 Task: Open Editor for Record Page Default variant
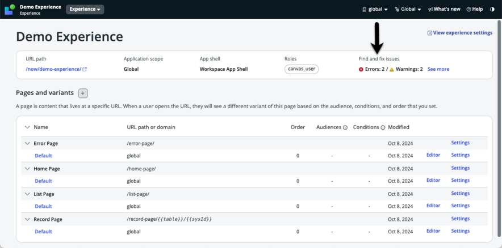[433, 231]
